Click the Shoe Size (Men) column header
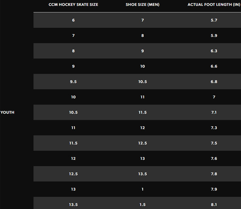The image size is (241, 209). [x=142, y=5]
